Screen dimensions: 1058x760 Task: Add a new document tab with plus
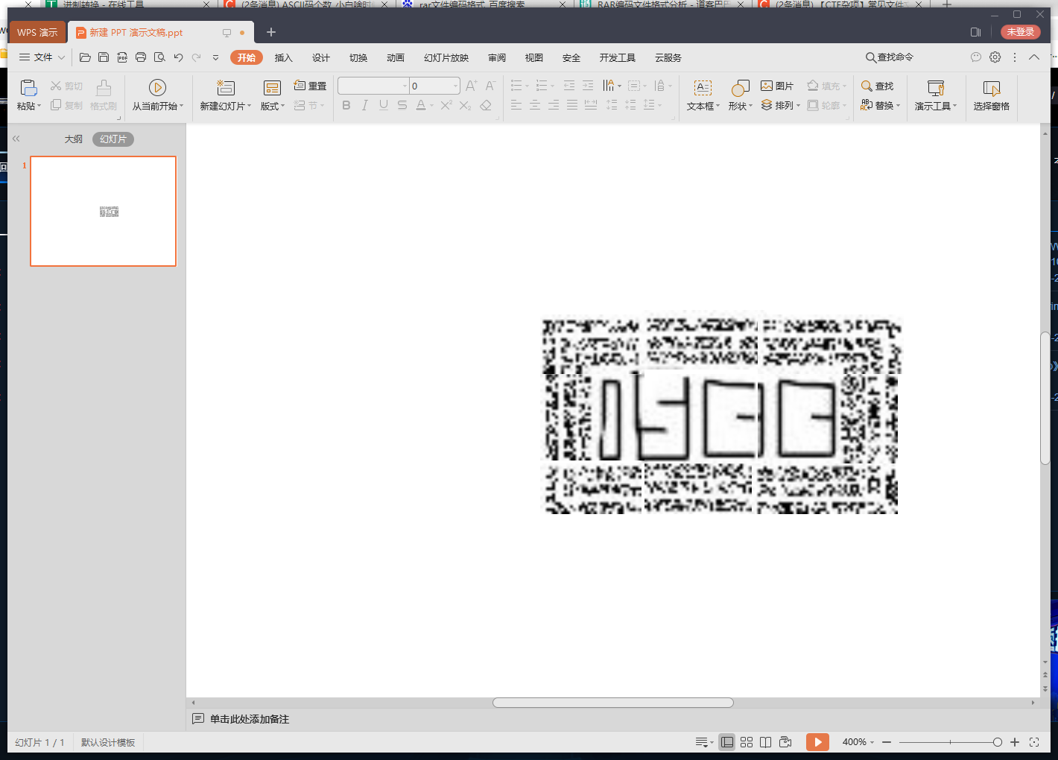pyautogui.click(x=271, y=32)
